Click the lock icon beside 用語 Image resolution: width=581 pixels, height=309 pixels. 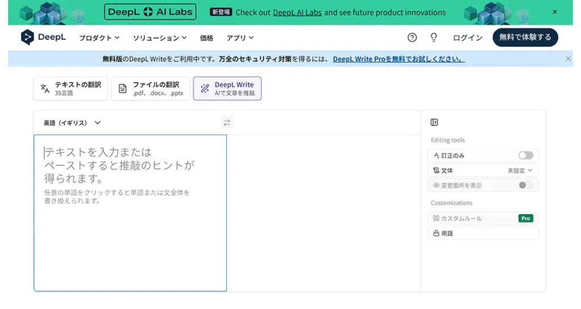[436, 233]
